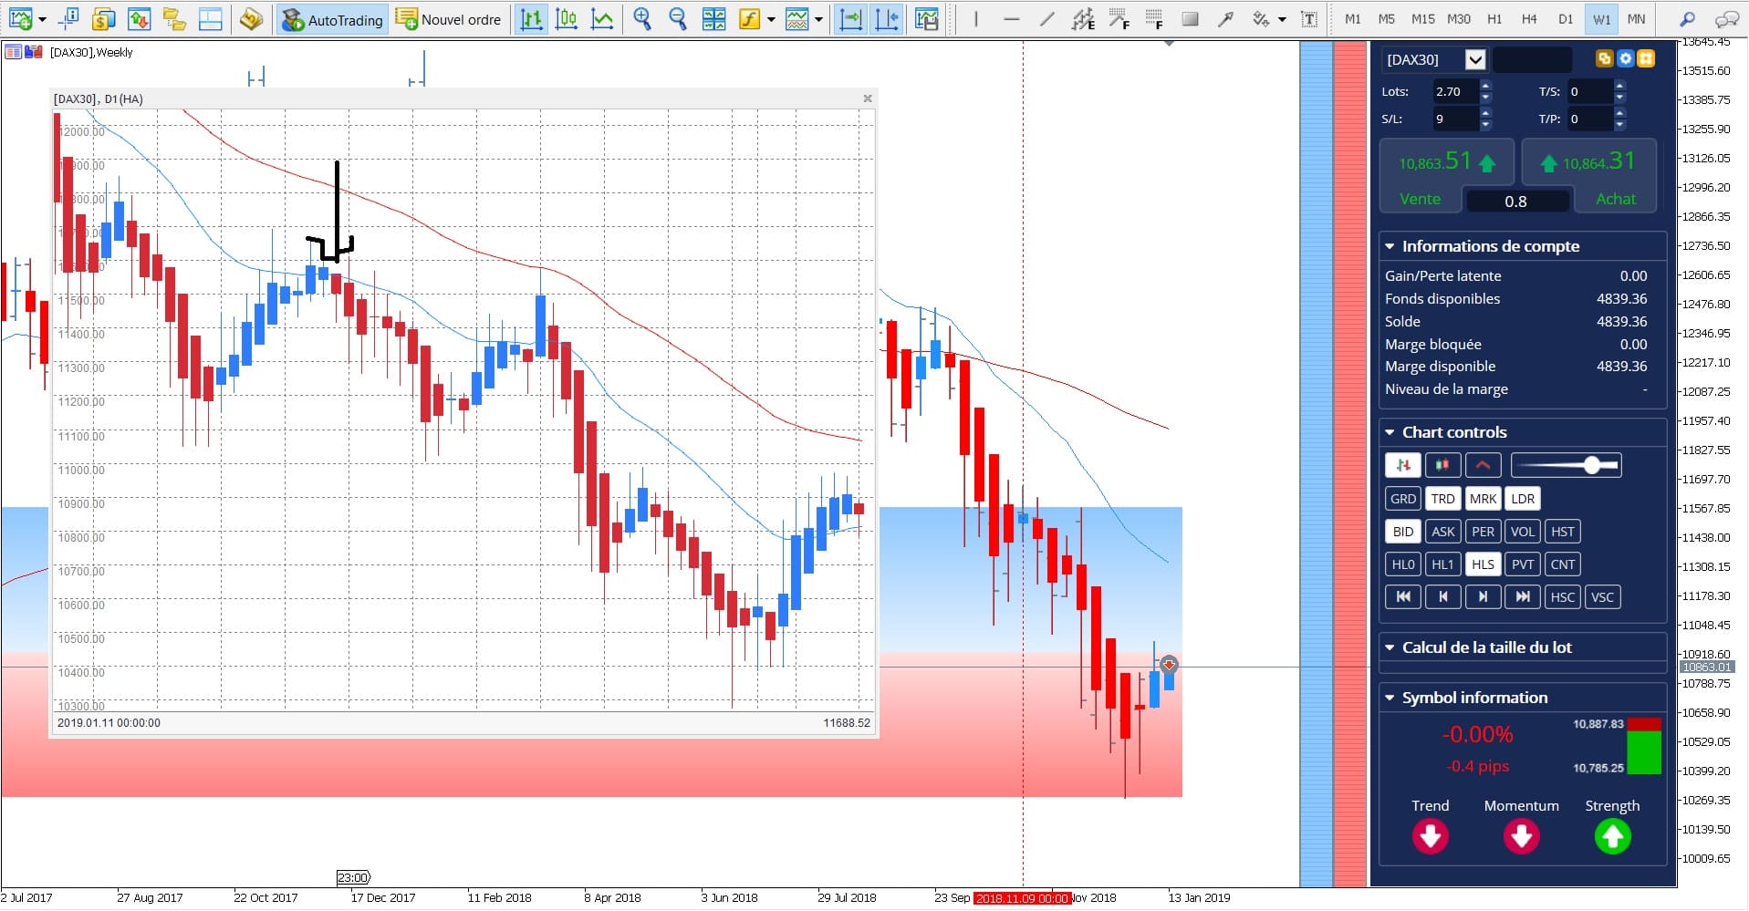Open the DAX30 symbol dropdown
1749x911 pixels.
pyautogui.click(x=1474, y=59)
